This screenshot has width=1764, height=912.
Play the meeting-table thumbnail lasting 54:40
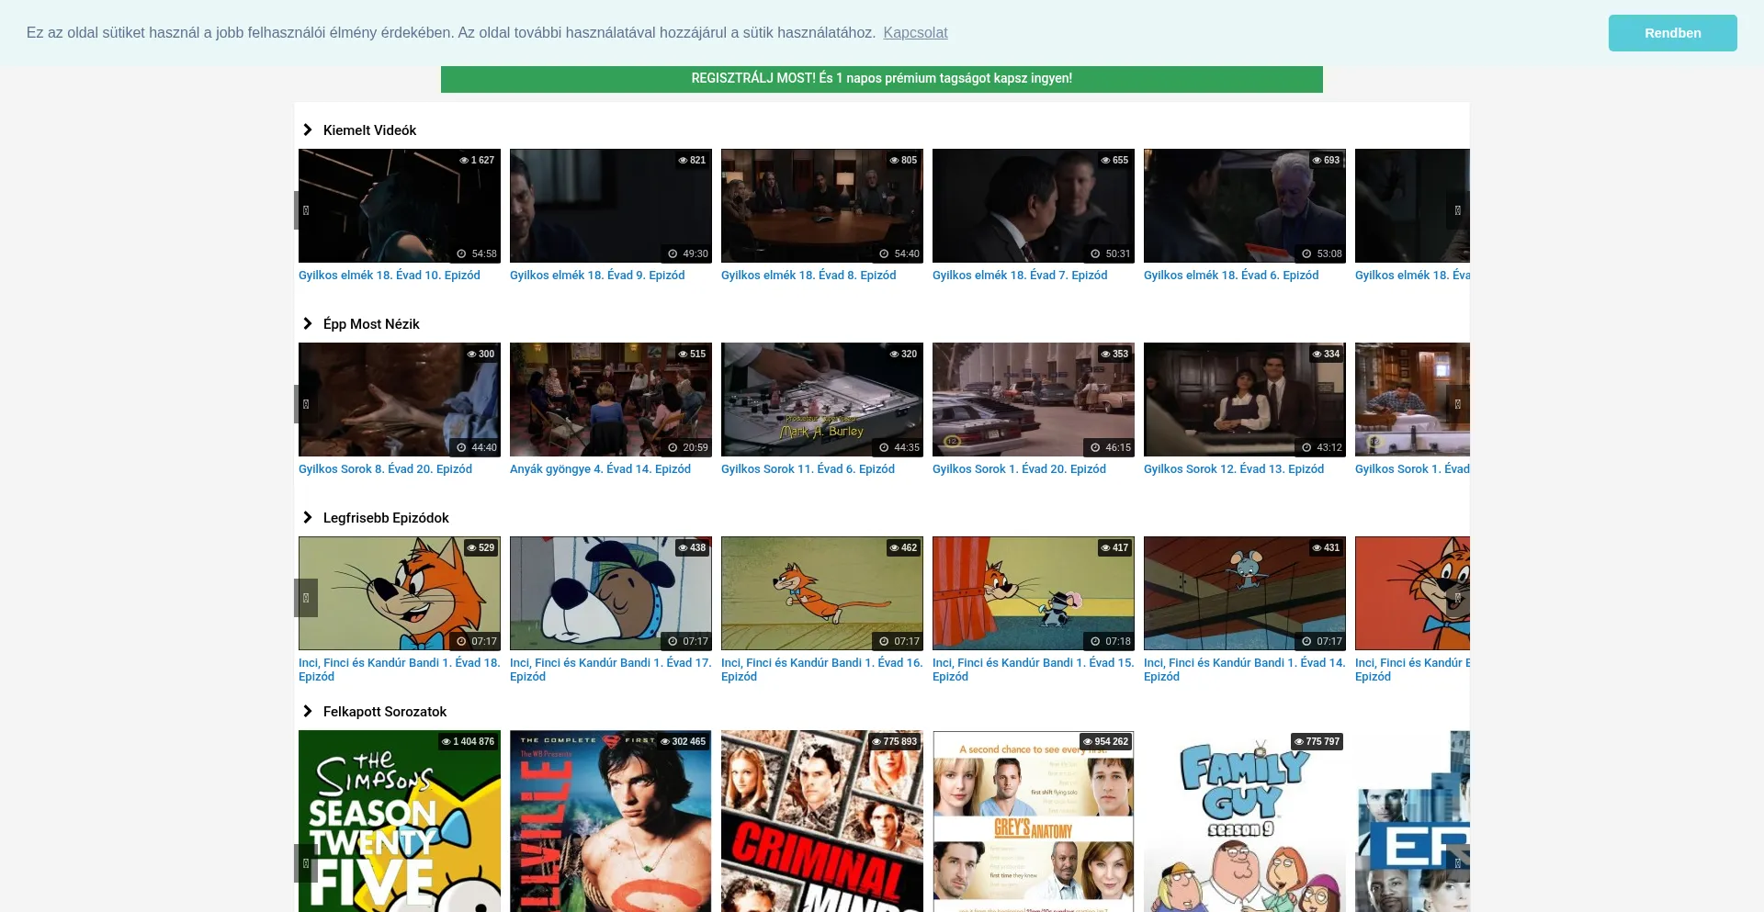pyautogui.click(x=822, y=206)
